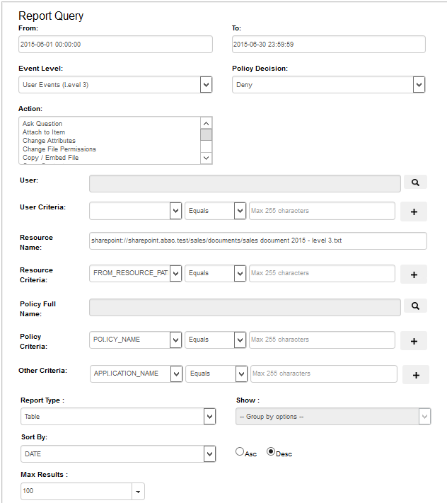This screenshot has width=447, height=503.
Task: Select the Desc sort order radio button
Action: click(271, 451)
